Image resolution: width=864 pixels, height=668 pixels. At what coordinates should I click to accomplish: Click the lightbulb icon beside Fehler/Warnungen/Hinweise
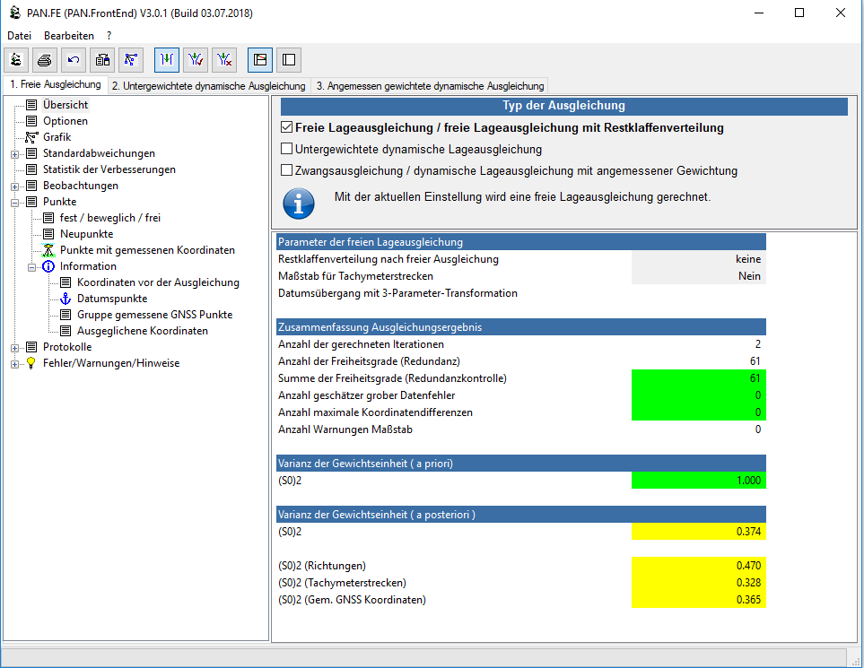click(x=31, y=363)
